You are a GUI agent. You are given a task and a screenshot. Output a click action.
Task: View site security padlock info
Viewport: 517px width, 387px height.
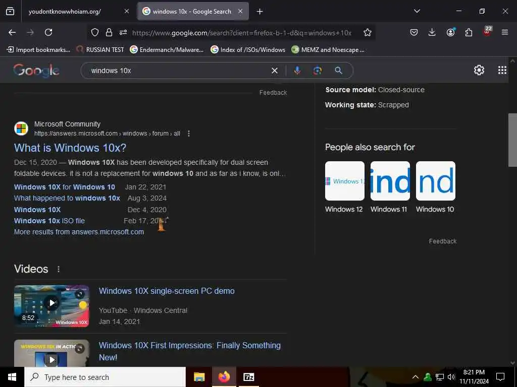click(109, 32)
